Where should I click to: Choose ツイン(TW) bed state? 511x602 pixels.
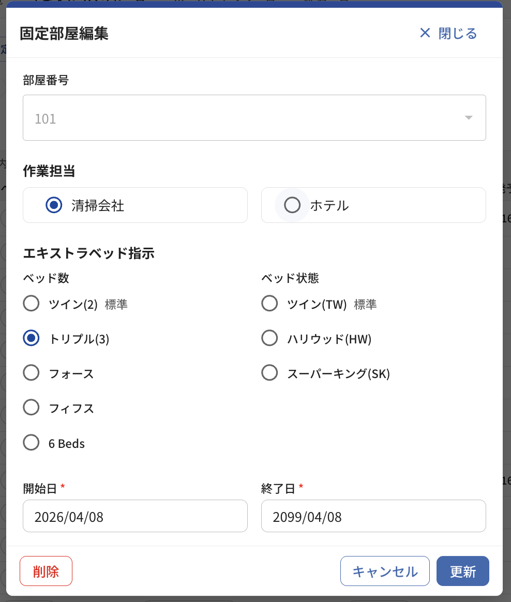click(269, 303)
